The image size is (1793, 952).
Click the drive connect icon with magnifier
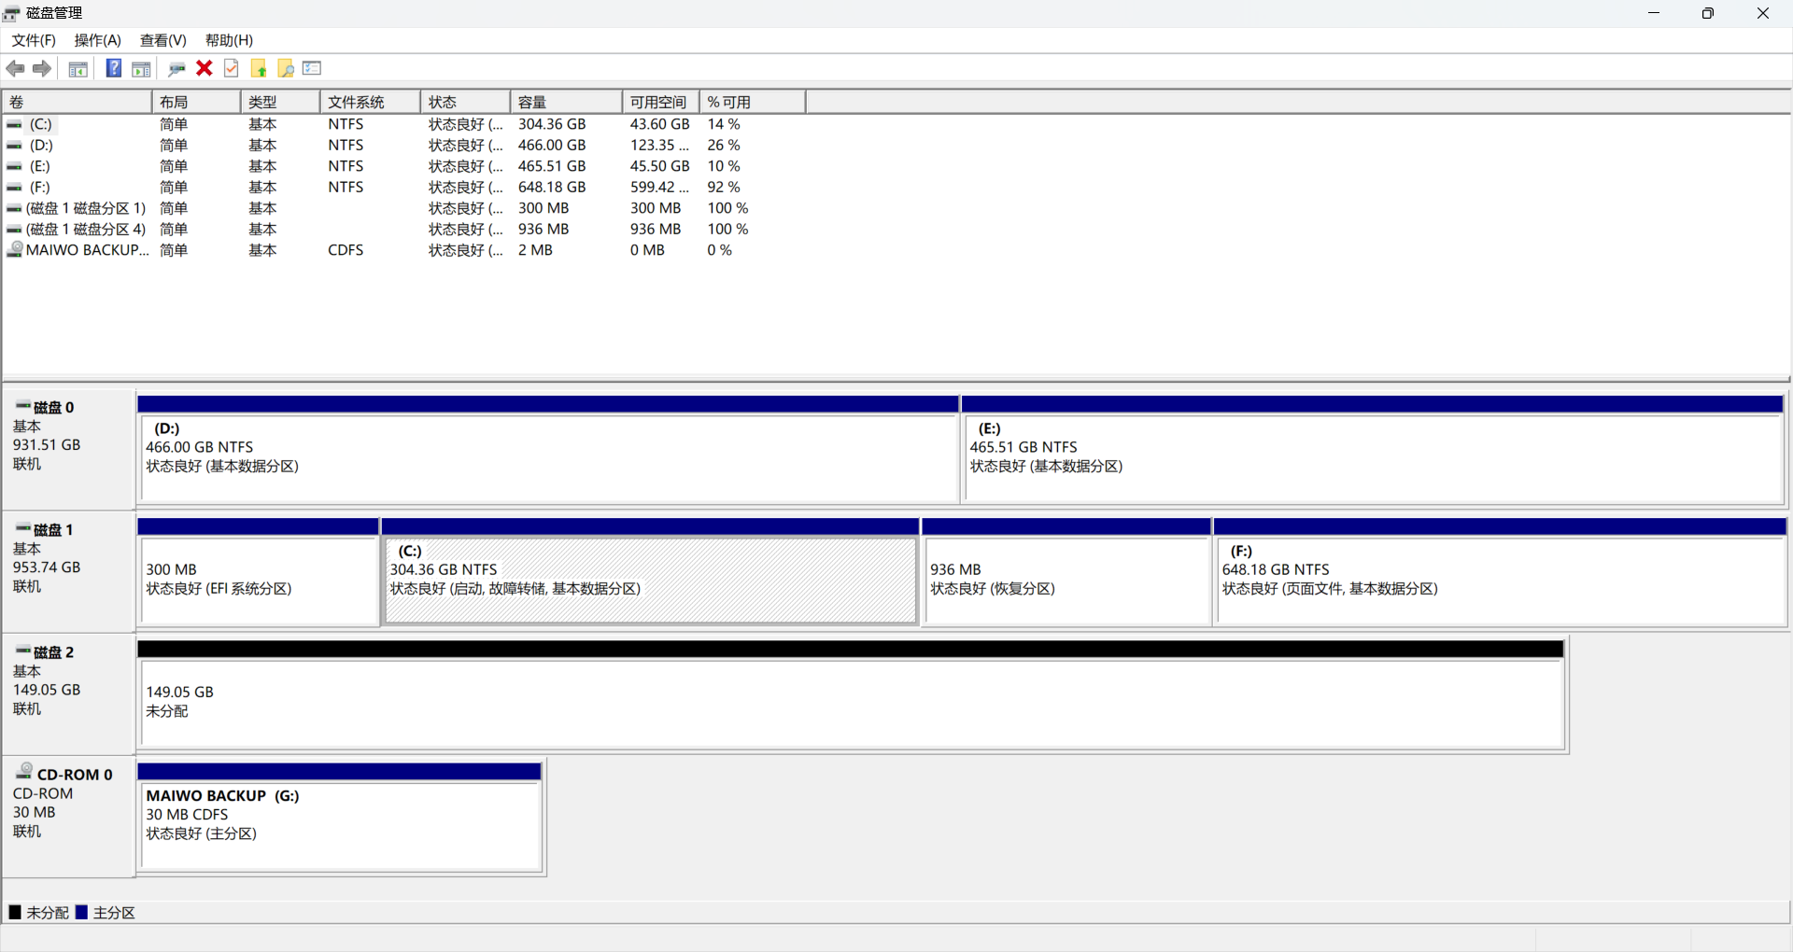pos(176,68)
